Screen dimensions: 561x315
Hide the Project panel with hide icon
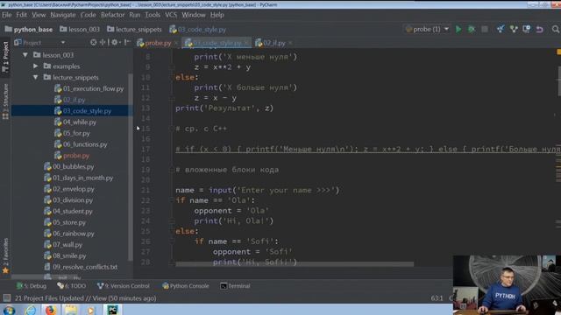click(126, 43)
